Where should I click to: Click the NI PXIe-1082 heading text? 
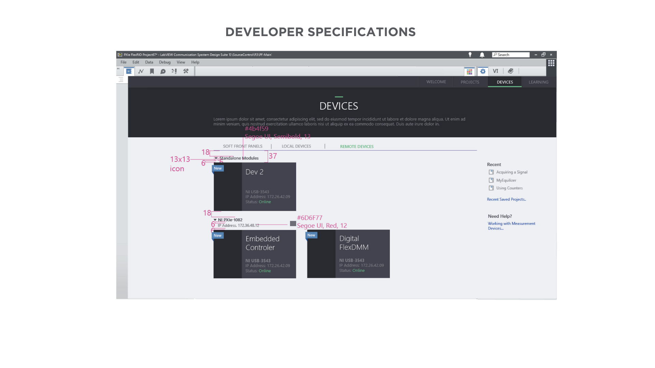pyautogui.click(x=230, y=220)
